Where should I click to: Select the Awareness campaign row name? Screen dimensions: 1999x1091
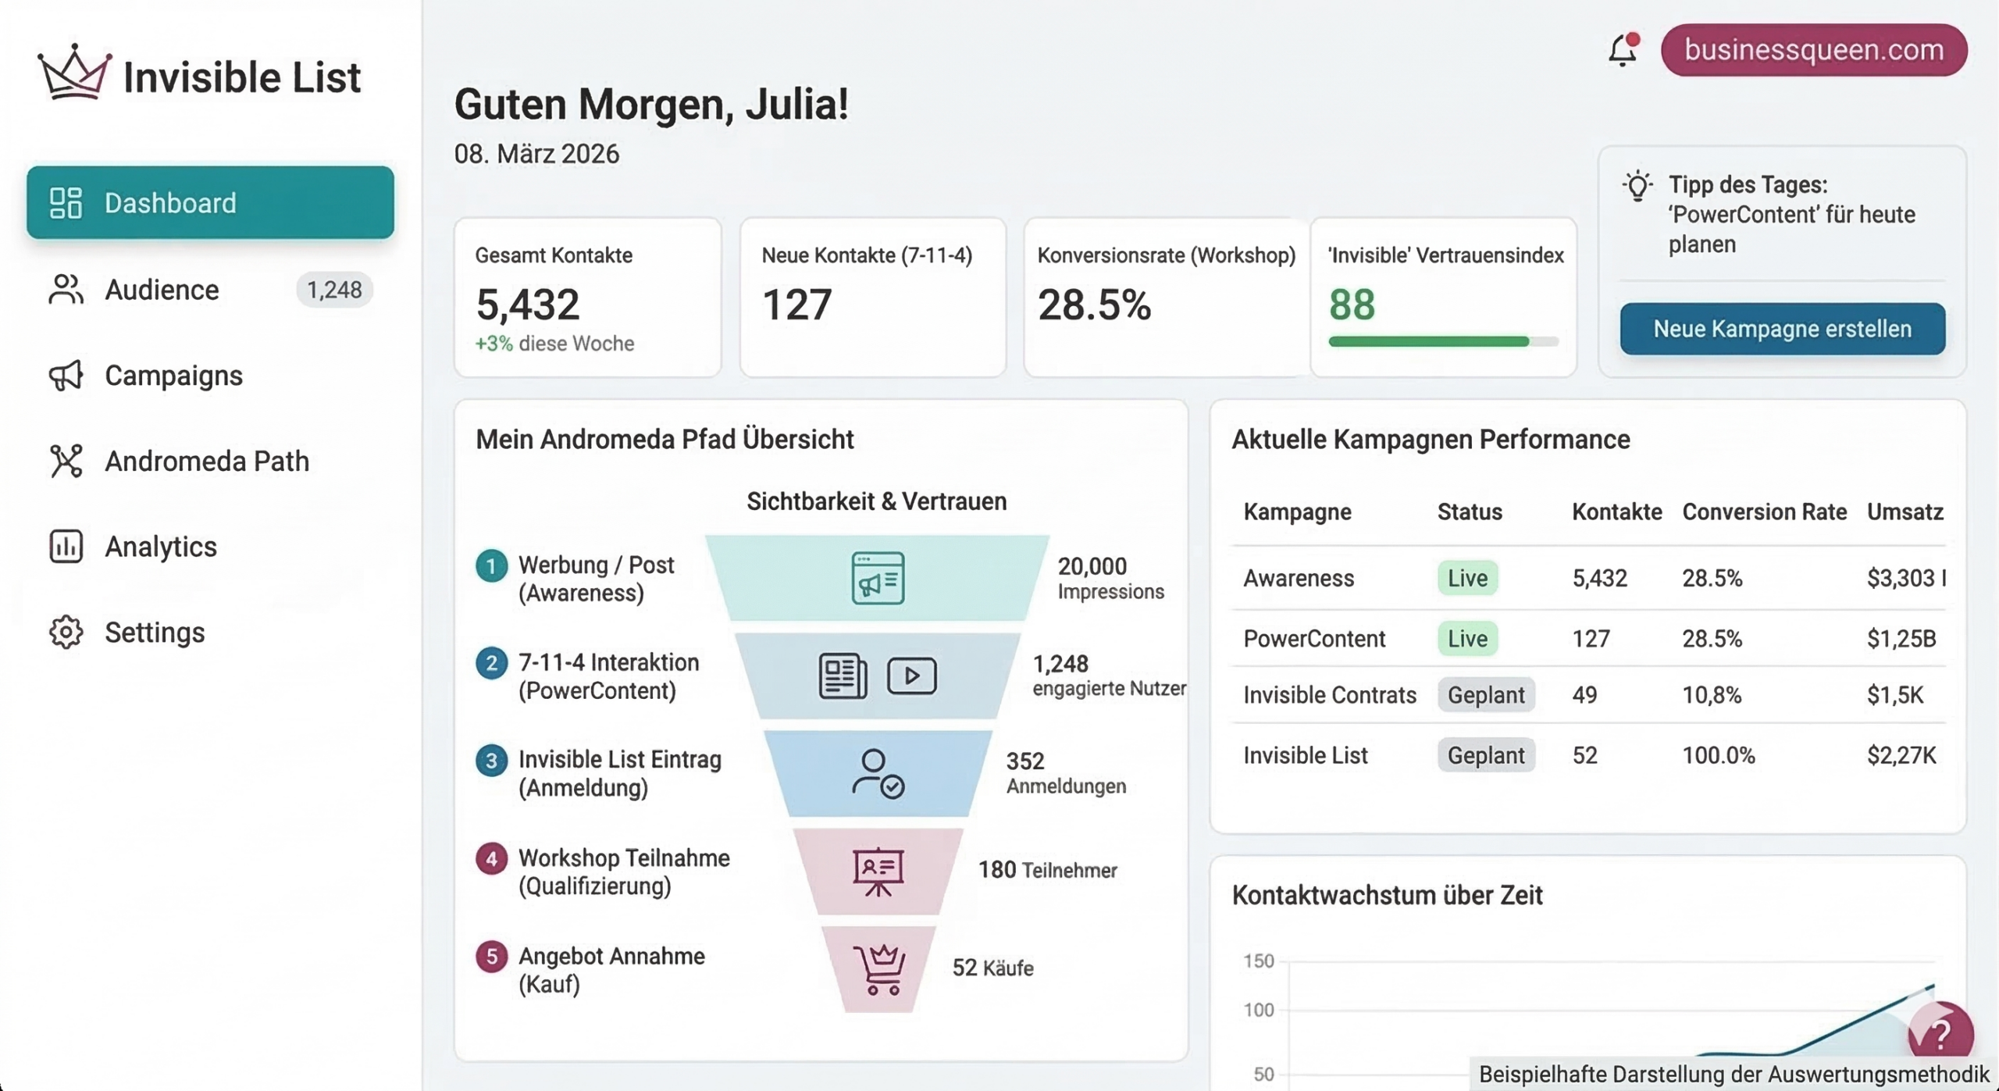tap(1298, 578)
